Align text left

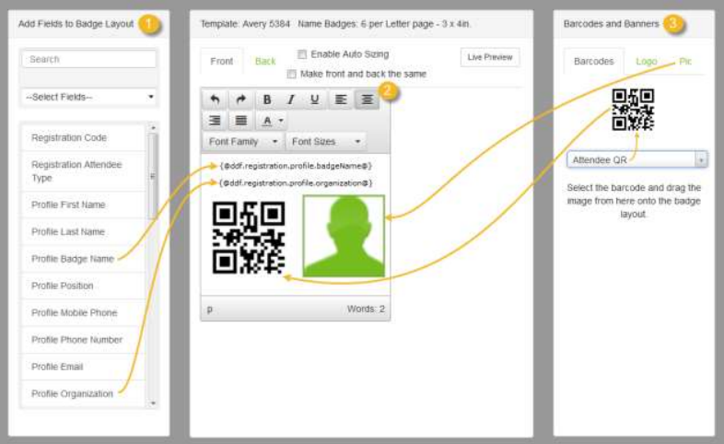pos(341,99)
